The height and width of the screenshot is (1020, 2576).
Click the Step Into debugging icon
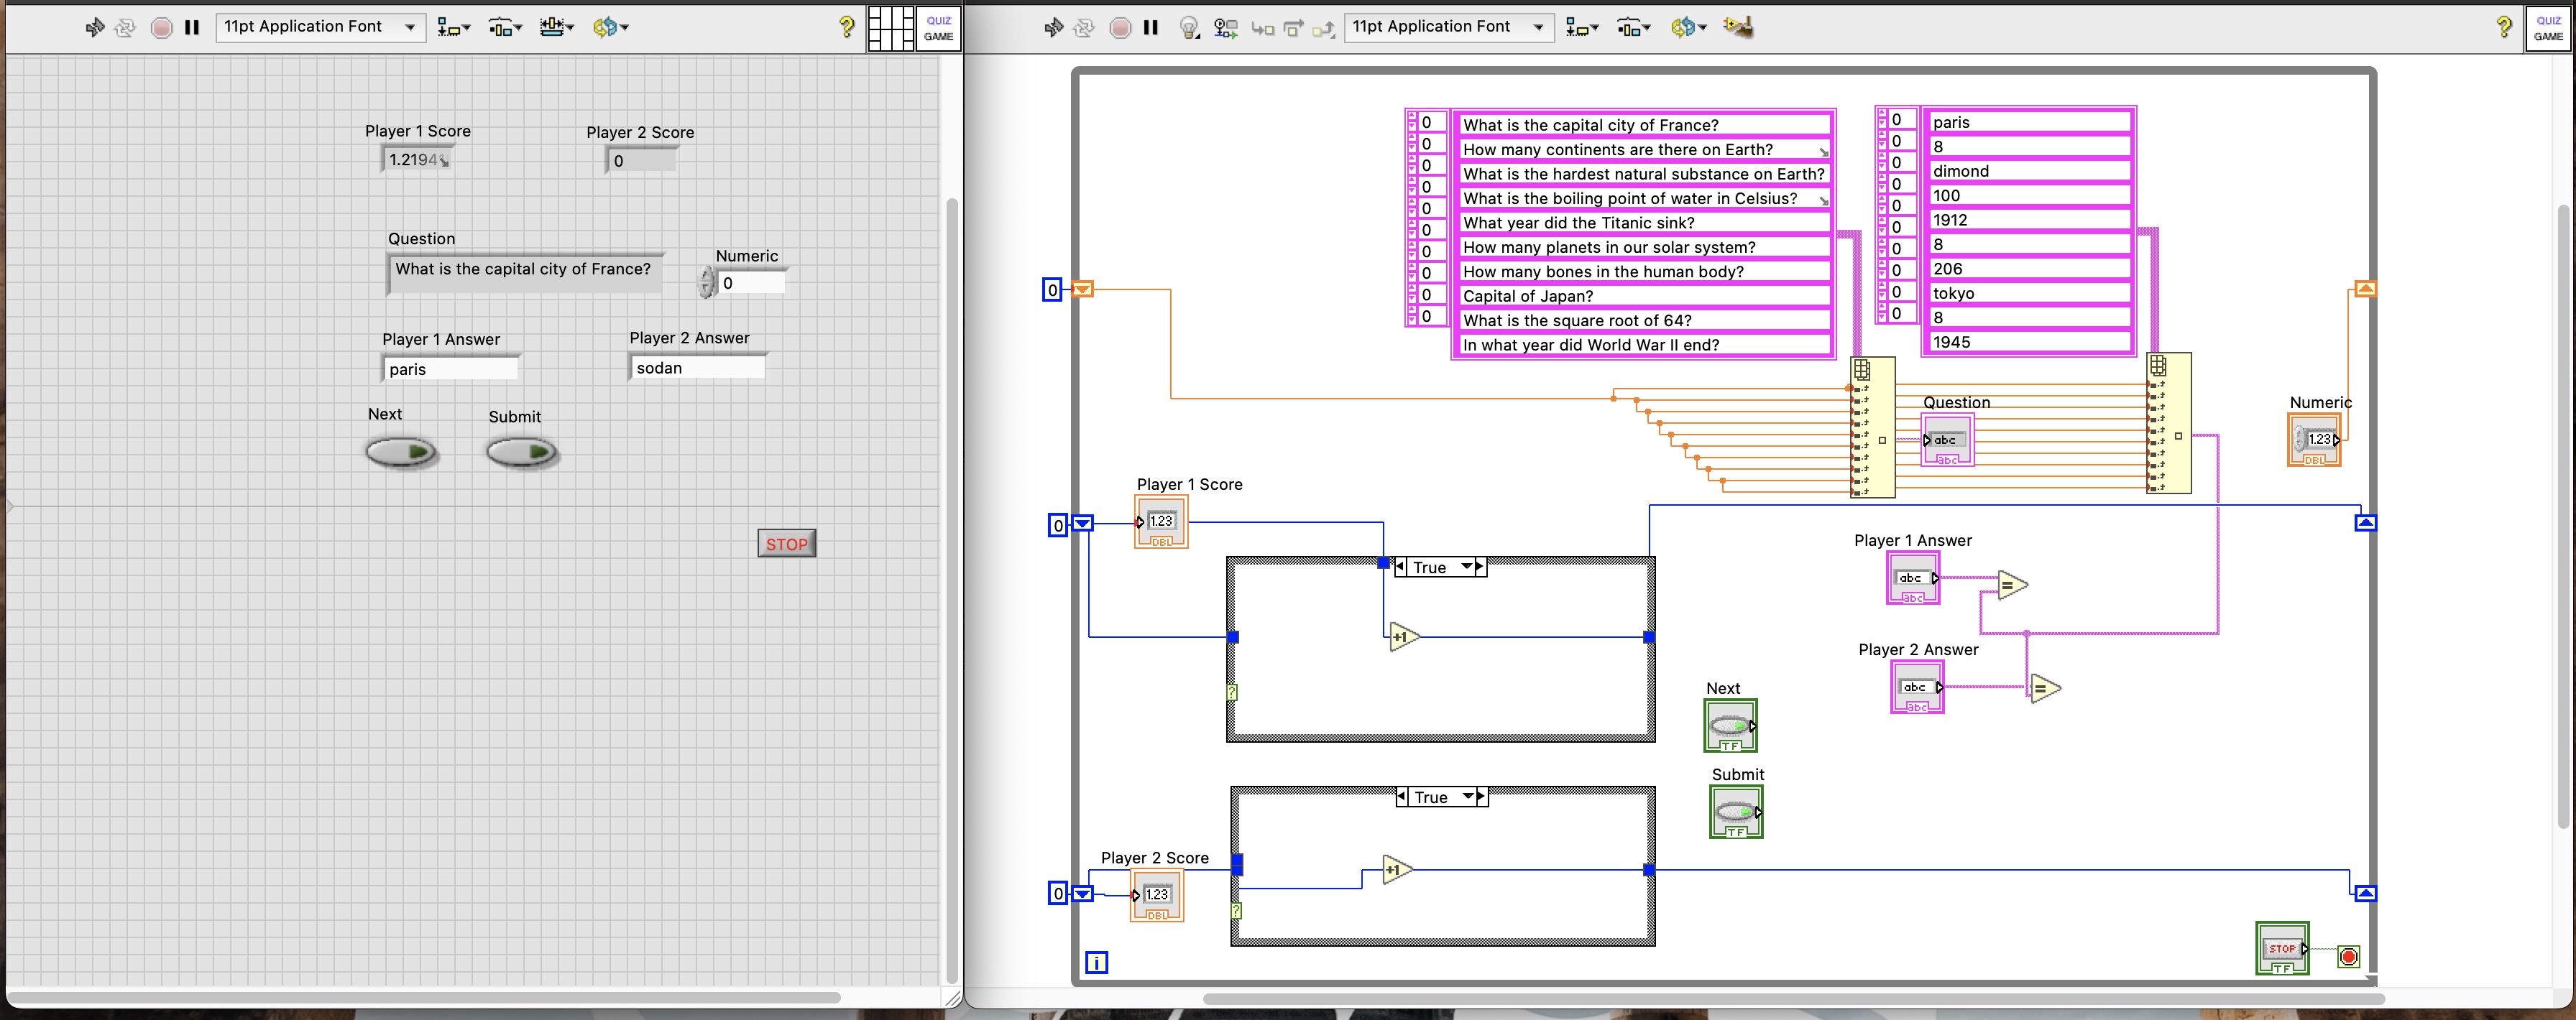[x=1262, y=29]
